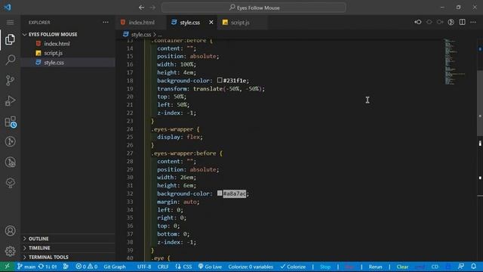Click the #a8a7ac color swatch
Image resolution: width=483 pixels, height=272 pixels.
click(x=220, y=193)
